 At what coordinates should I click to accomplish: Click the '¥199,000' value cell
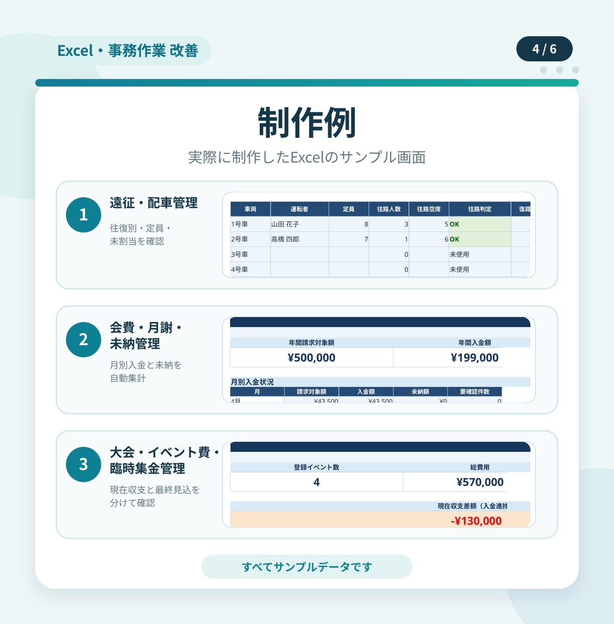(x=448, y=357)
